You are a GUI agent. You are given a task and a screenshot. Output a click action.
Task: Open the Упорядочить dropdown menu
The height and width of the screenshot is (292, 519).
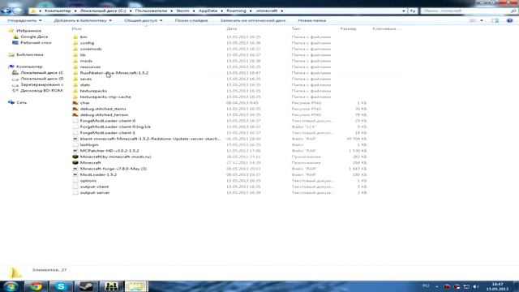click(24, 20)
